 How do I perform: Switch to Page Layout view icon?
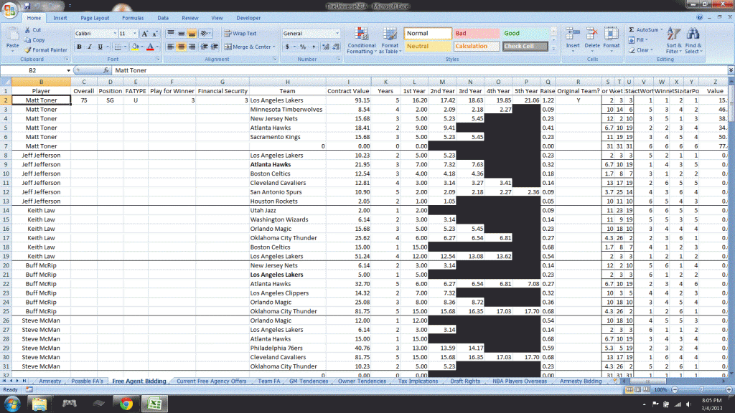pyautogui.click(x=637, y=389)
